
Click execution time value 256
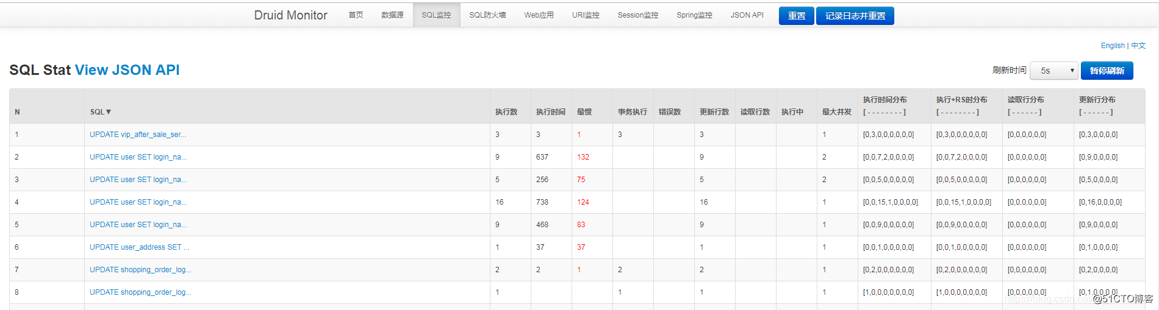(542, 180)
